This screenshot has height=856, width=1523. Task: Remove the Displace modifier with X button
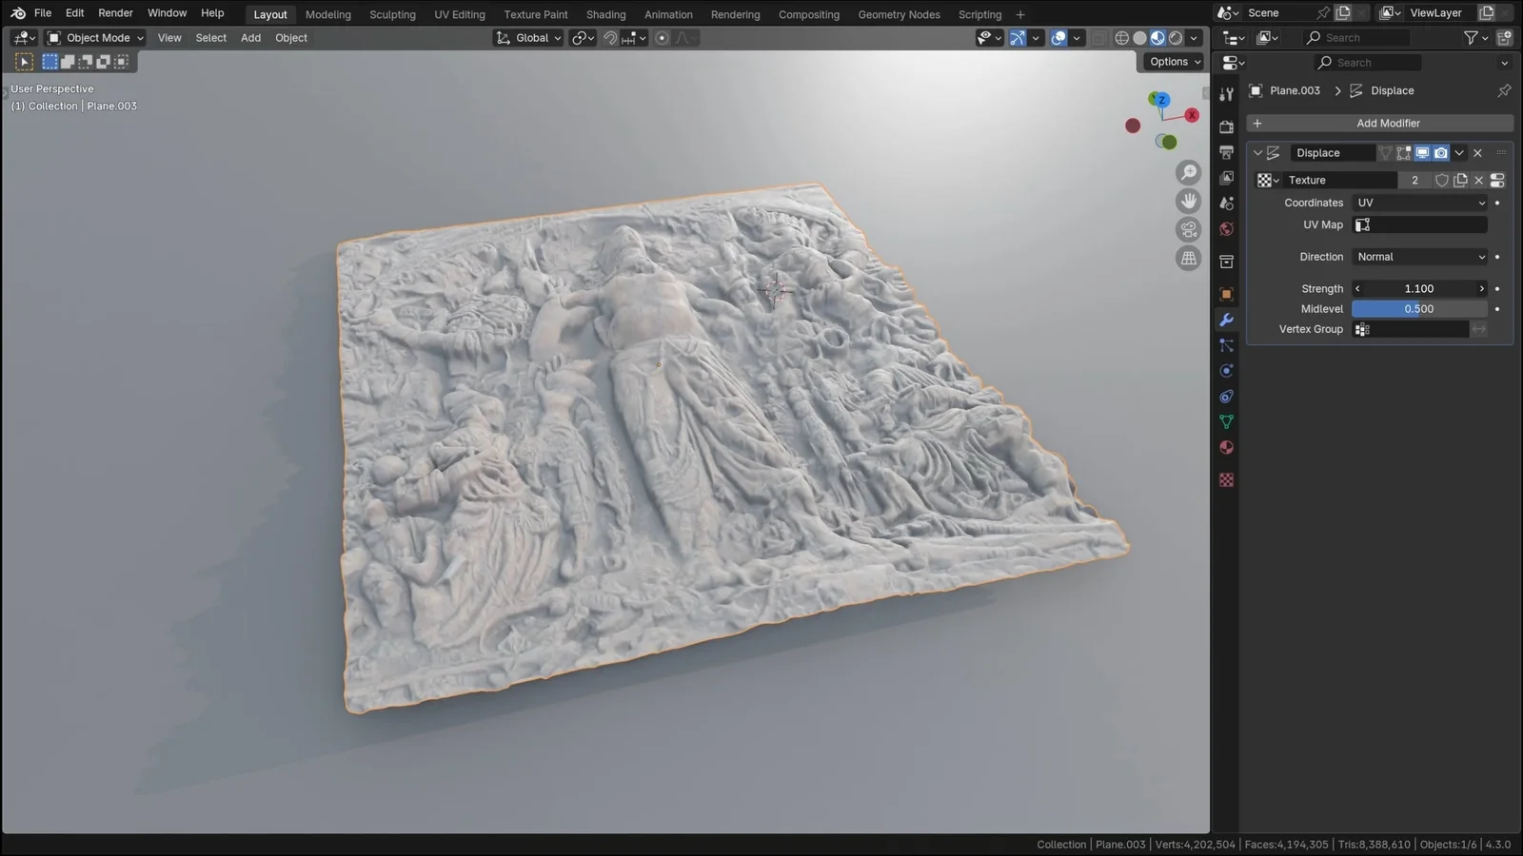coord(1477,152)
